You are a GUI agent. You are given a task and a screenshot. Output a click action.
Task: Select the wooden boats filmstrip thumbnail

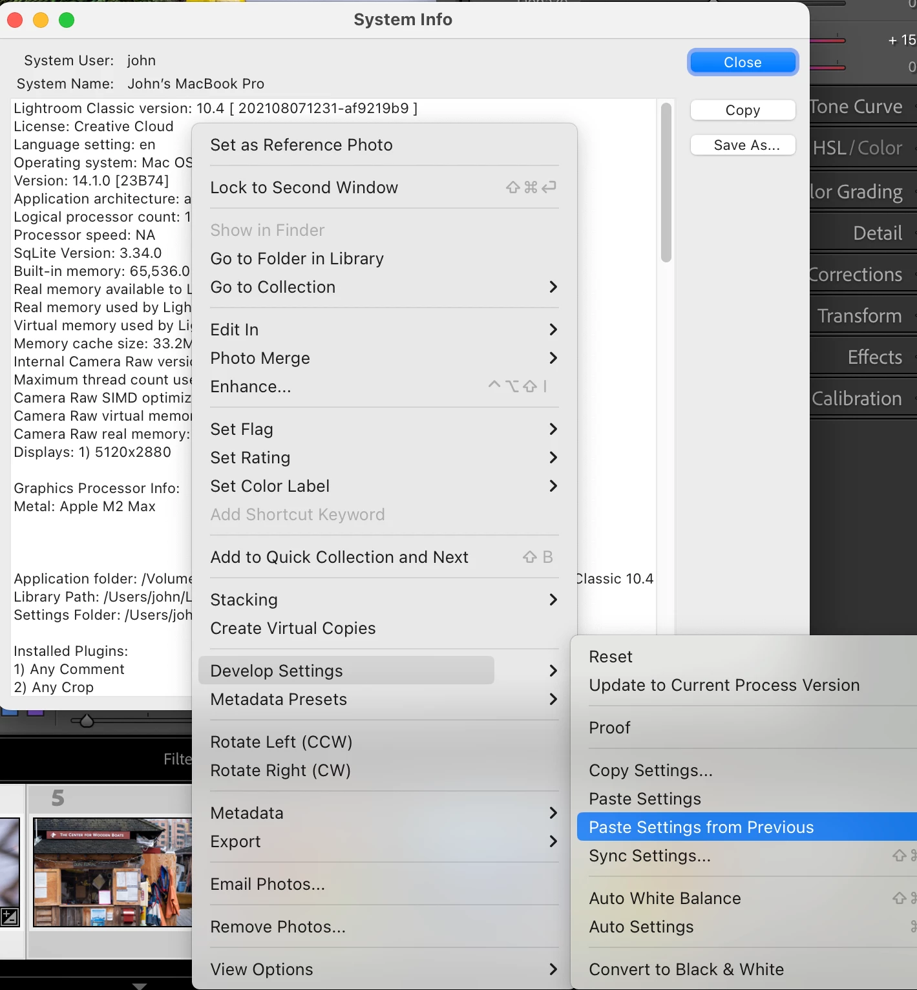[x=113, y=872]
